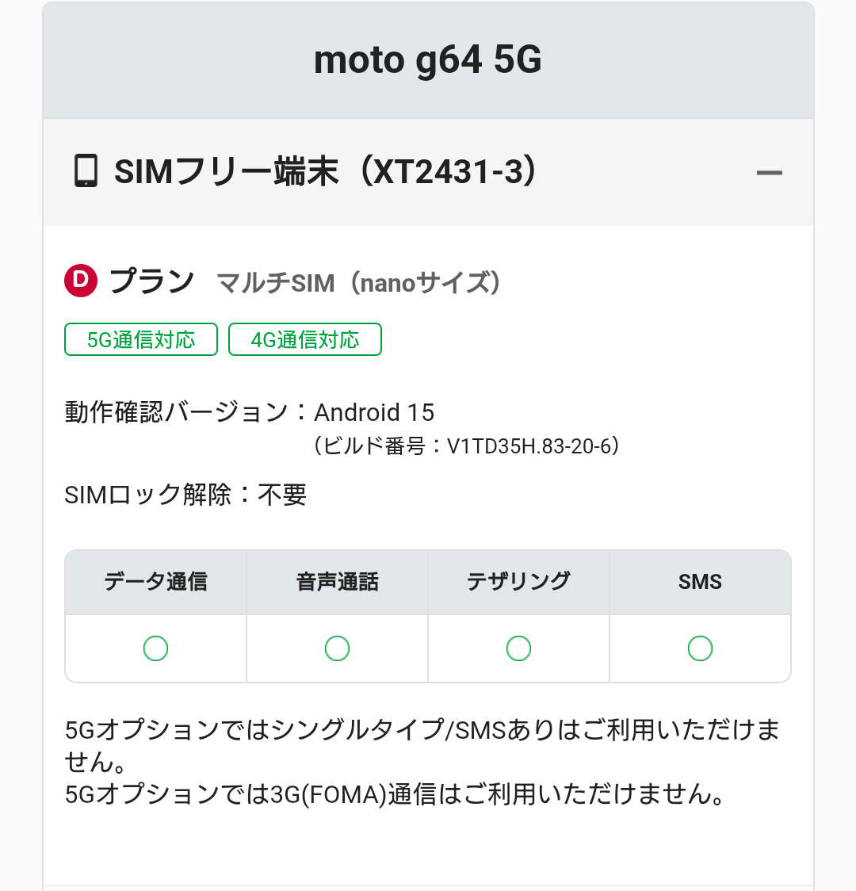Screen dimensions: 856x891
Task: Select the 4G通信対応 badge
Action: coord(305,340)
